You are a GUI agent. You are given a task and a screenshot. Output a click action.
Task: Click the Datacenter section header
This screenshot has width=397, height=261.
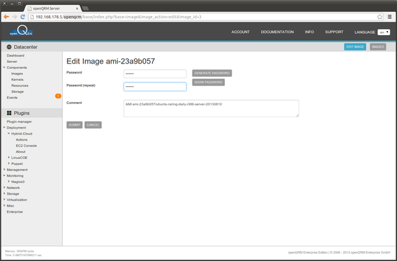[26, 47]
